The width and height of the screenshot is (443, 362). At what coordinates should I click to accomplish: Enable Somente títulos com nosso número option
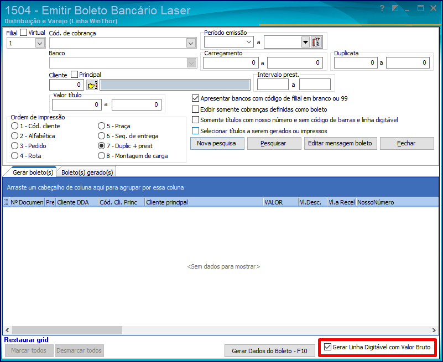196,120
